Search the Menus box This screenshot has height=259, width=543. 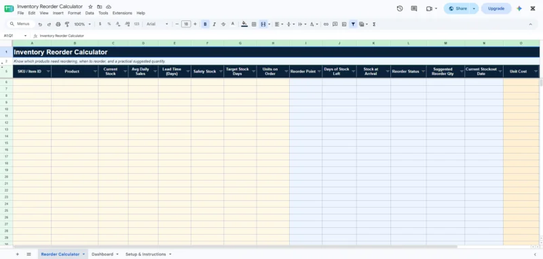click(20, 24)
